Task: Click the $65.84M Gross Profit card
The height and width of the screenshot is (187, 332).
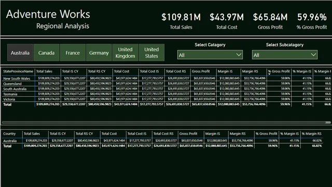Action: click(x=270, y=21)
